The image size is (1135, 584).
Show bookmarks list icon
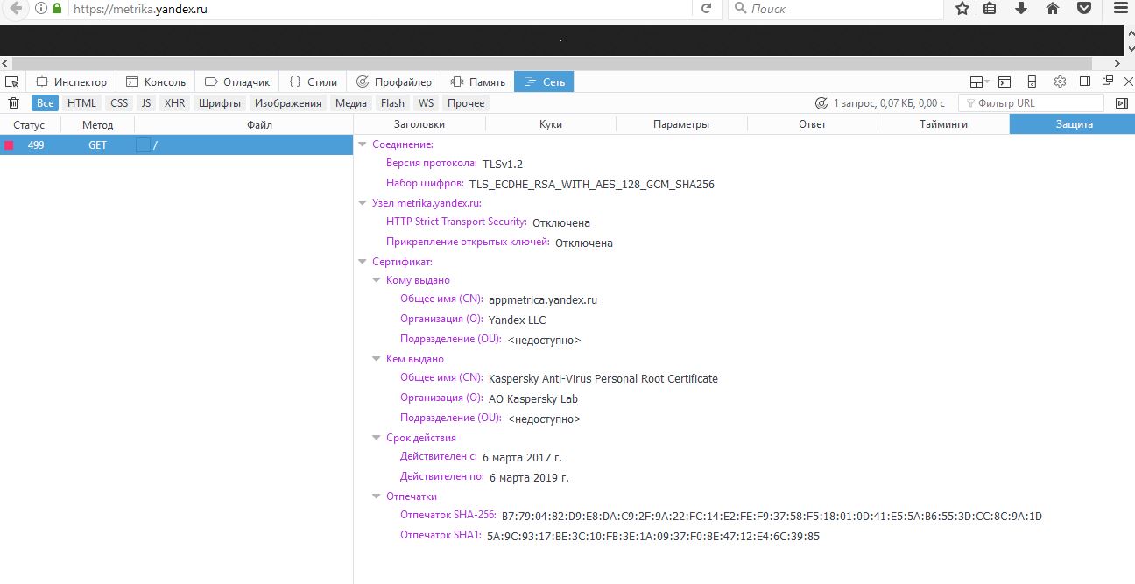click(990, 9)
